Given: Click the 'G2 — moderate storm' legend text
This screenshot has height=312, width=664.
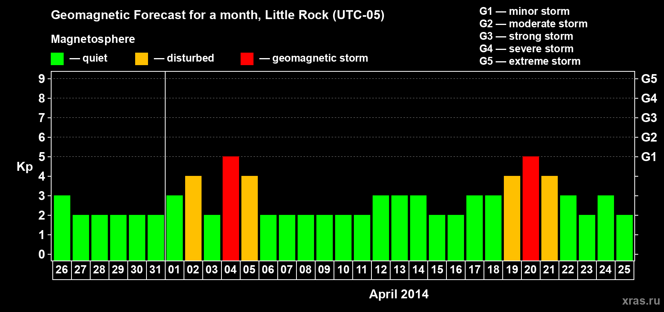Looking at the screenshot, I should click(x=533, y=24).
